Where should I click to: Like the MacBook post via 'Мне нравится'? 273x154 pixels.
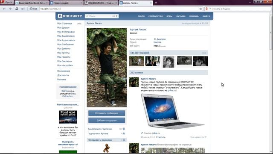click(198, 137)
